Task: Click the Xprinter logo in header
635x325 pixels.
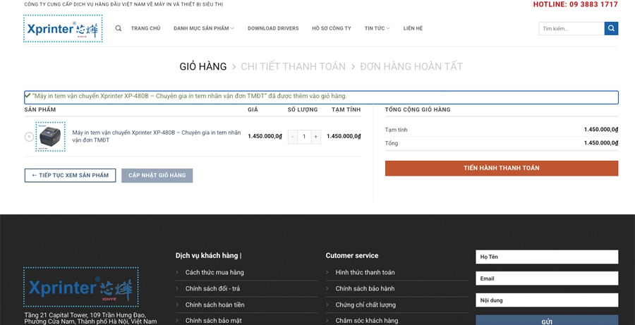Action: pyautogui.click(x=63, y=29)
